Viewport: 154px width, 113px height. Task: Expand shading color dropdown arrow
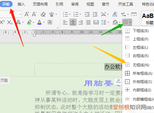pyautogui.click(x=120, y=22)
